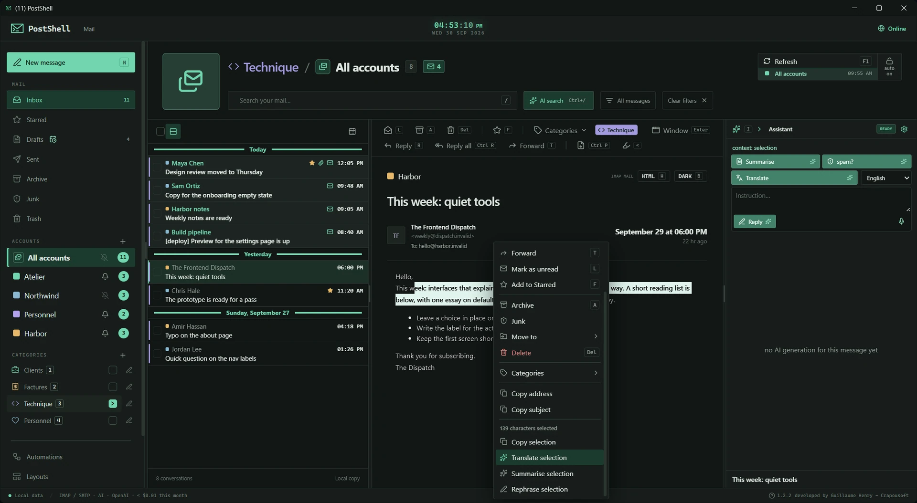Image resolution: width=917 pixels, height=503 pixels.
Task: Choose Summarise selection in context menu
Action: (549, 474)
